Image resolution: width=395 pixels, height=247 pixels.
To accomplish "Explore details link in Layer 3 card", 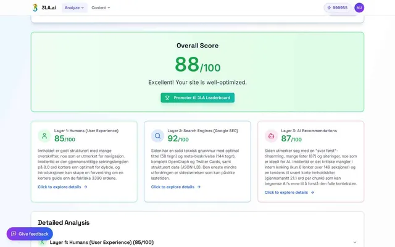I will click(x=289, y=192).
